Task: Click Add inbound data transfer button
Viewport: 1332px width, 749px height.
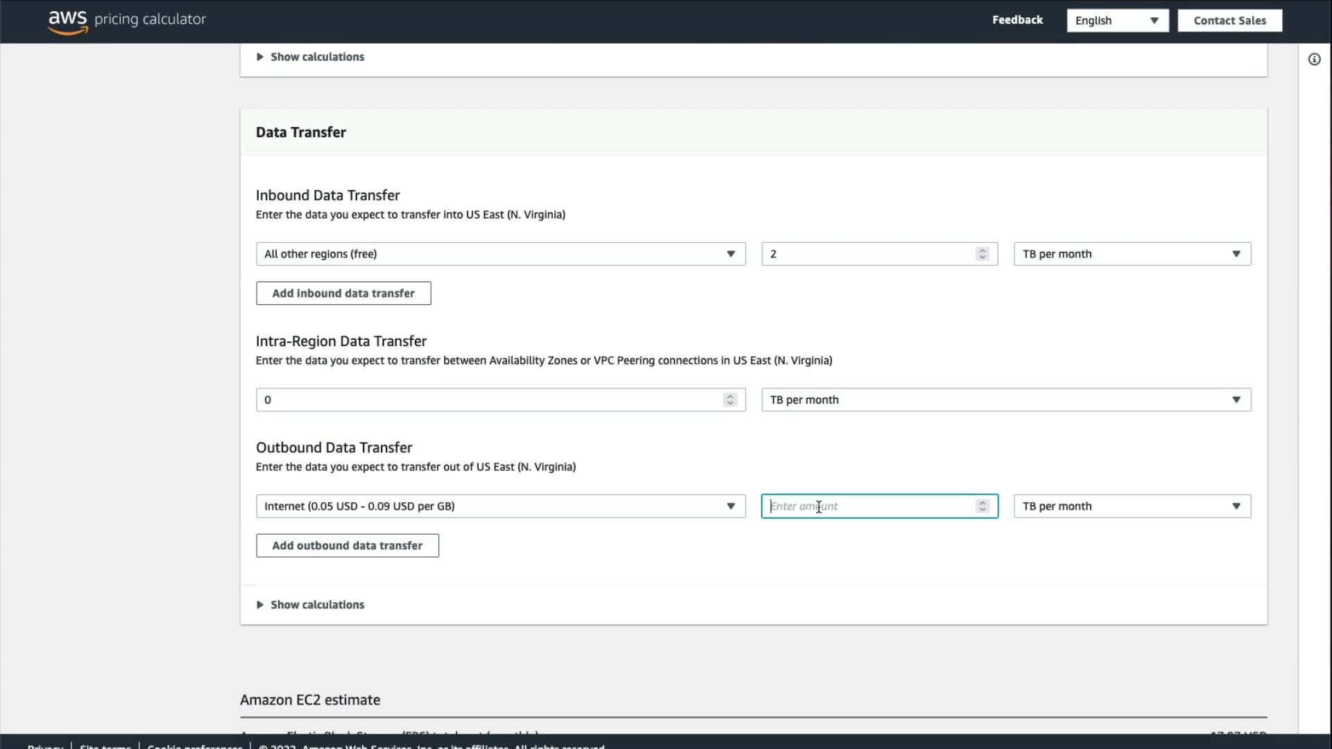Action: [x=343, y=293]
